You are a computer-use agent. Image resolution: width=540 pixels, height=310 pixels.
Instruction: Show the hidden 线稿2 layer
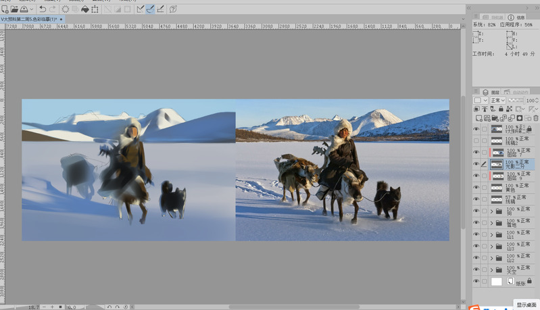pyautogui.click(x=476, y=140)
